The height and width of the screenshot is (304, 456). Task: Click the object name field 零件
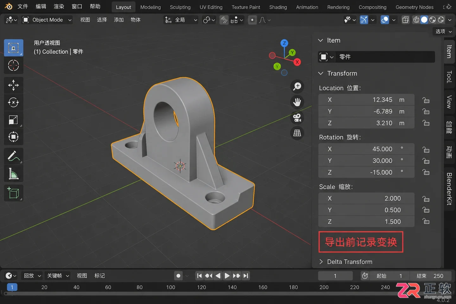pyautogui.click(x=385, y=57)
